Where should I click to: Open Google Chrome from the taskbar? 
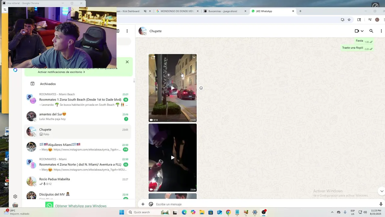228,212
